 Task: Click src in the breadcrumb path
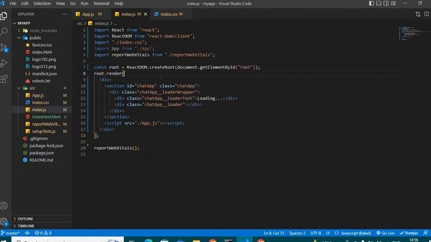coord(79,24)
